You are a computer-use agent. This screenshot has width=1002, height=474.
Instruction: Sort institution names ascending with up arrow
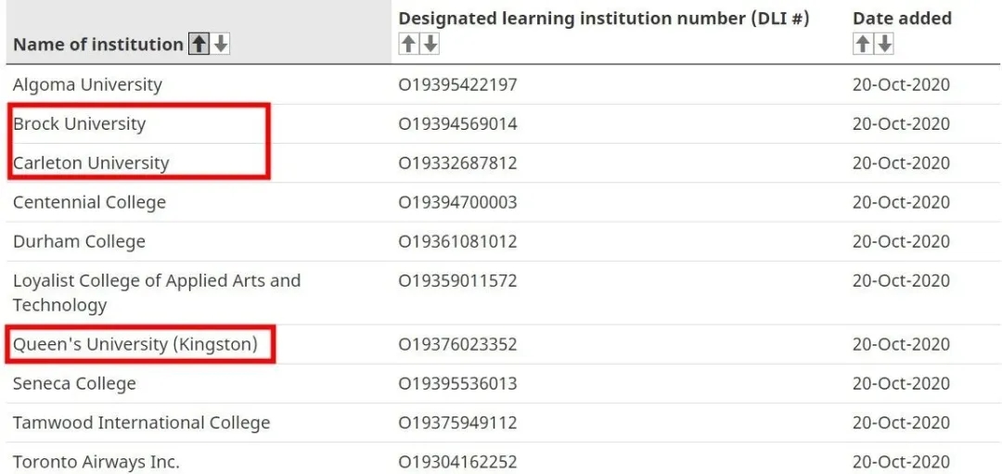[x=199, y=45]
